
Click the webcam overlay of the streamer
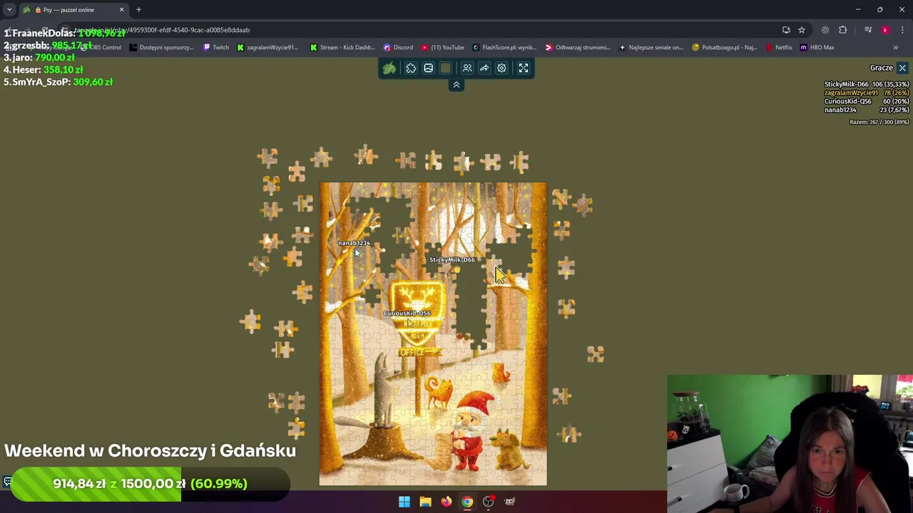pos(790,443)
